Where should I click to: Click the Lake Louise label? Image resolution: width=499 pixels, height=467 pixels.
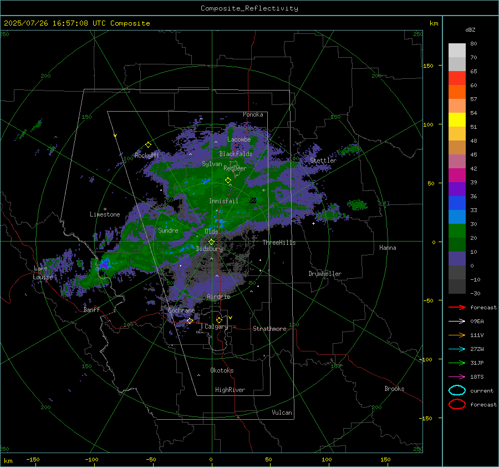tap(43, 273)
